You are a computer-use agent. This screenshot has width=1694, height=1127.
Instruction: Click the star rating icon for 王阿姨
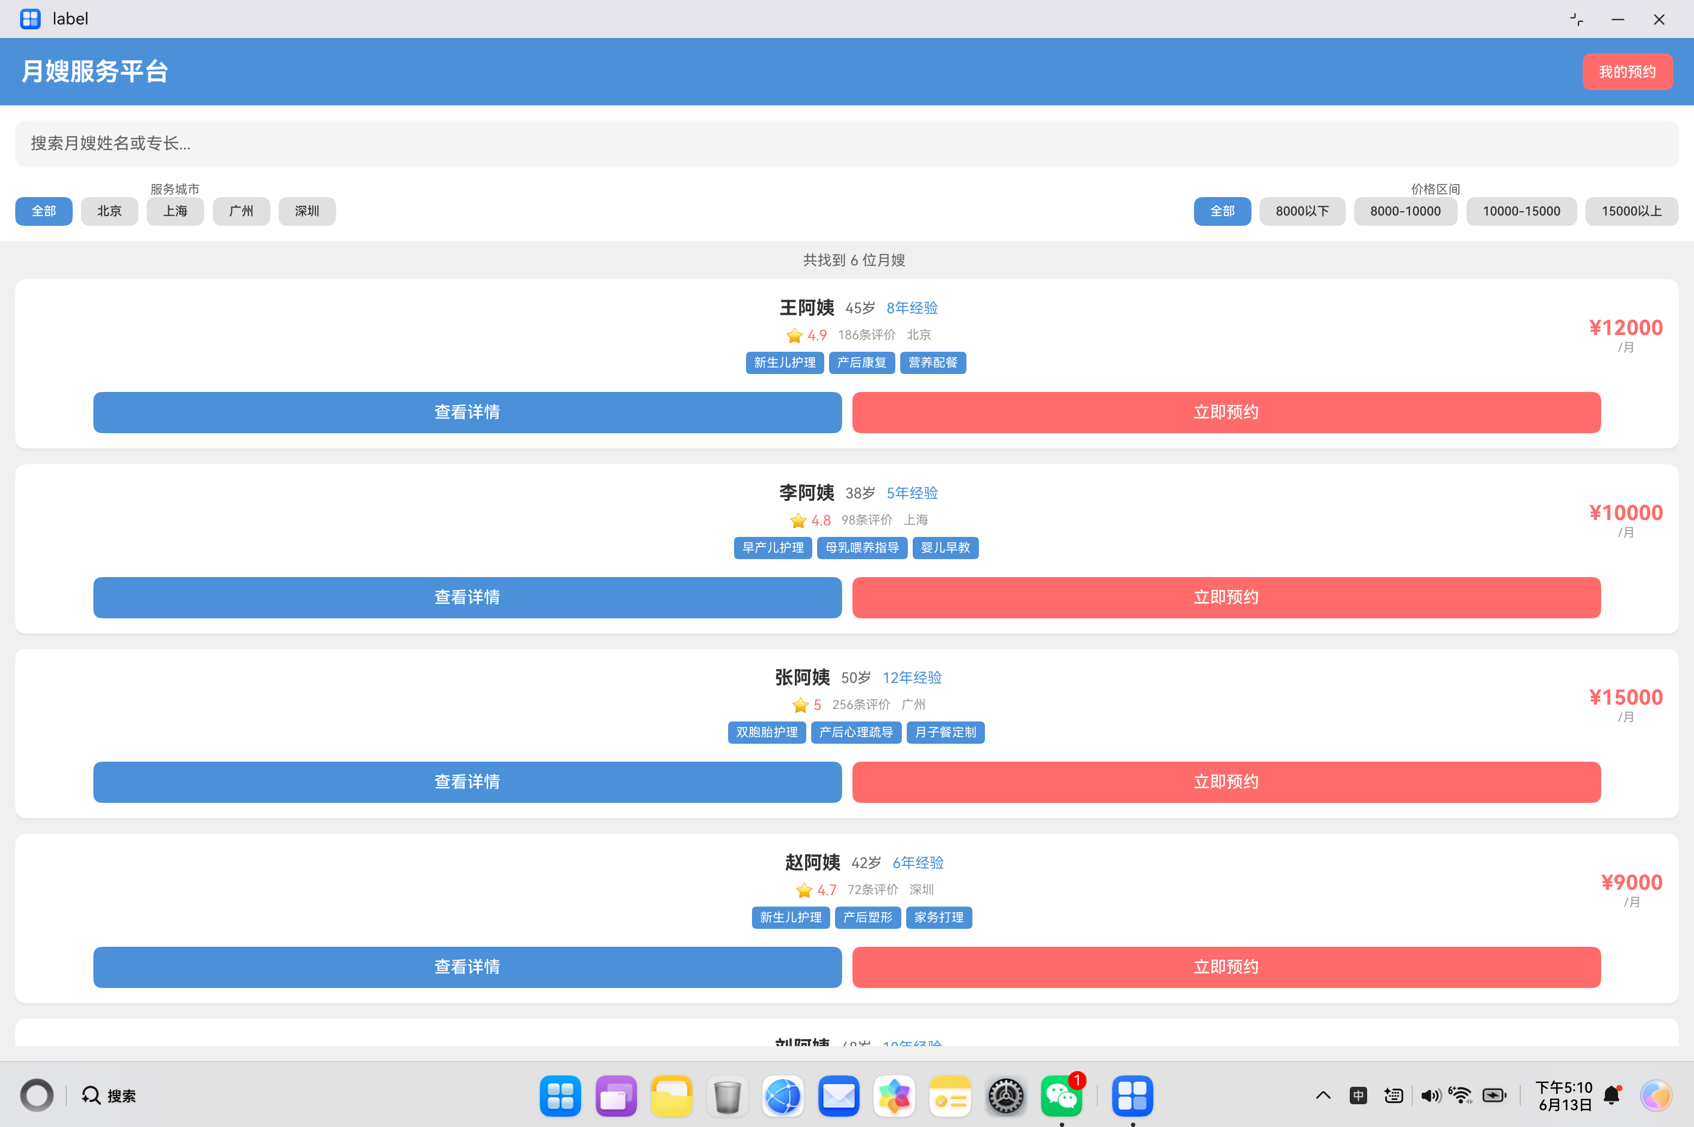794,335
